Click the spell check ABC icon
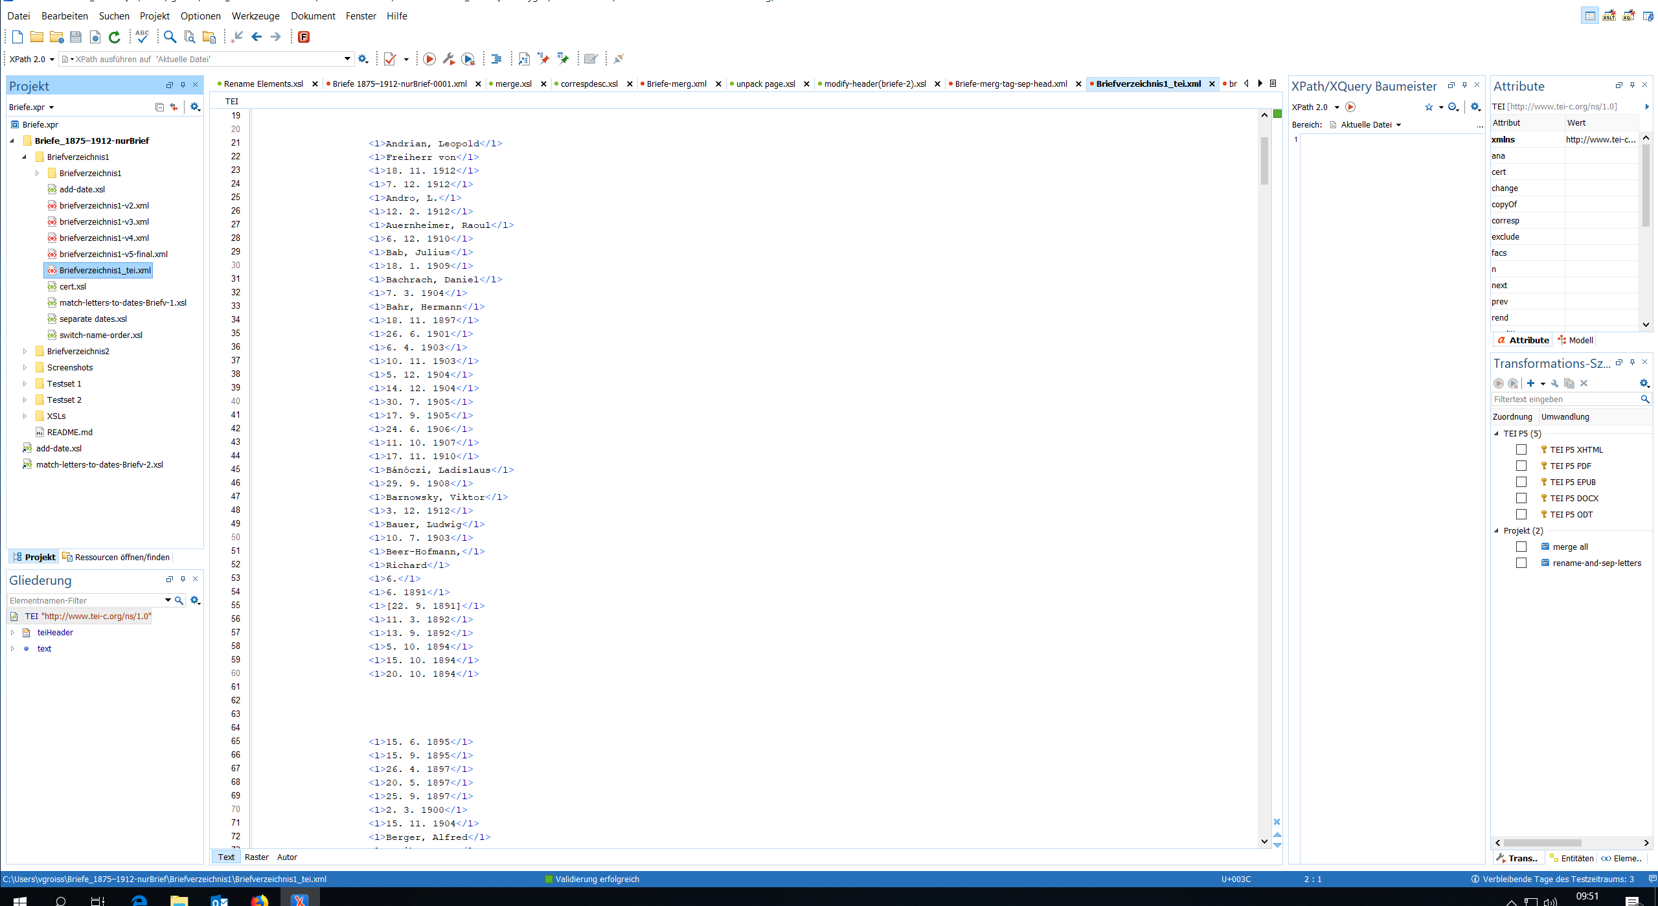 pos(142,37)
